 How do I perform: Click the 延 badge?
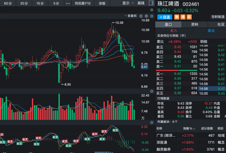click(189, 17)
